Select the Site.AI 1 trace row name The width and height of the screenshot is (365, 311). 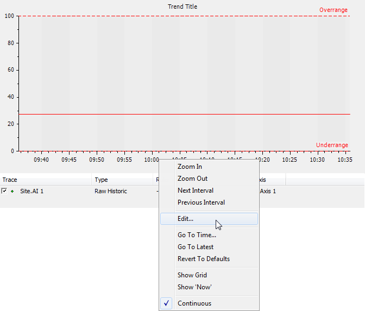pyautogui.click(x=32, y=191)
